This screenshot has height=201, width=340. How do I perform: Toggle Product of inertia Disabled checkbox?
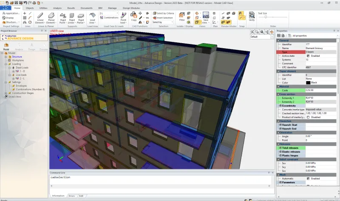pos(308,117)
